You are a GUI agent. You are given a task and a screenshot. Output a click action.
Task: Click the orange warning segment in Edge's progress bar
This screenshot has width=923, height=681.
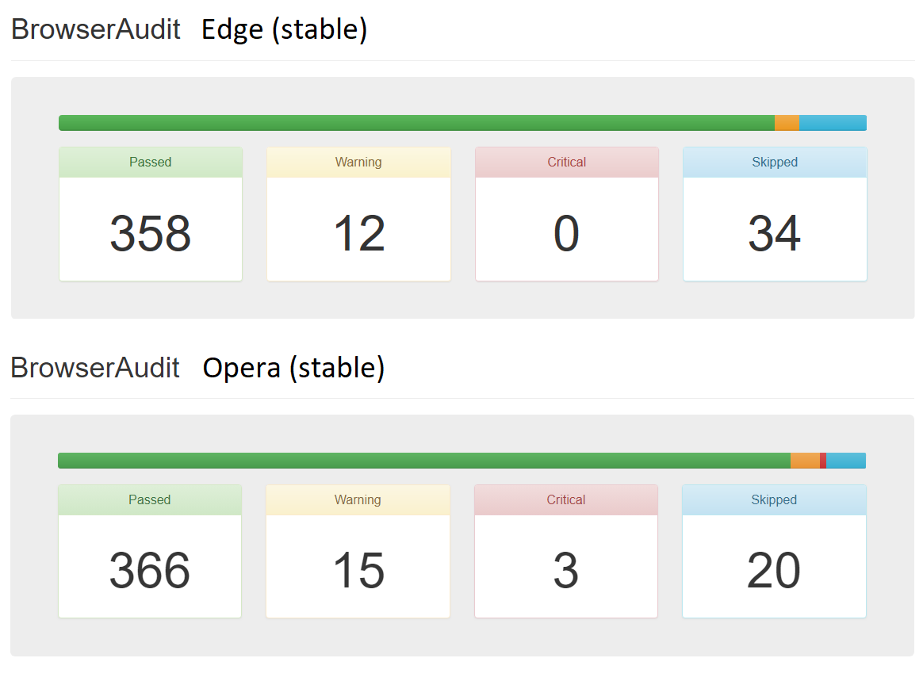tap(787, 123)
